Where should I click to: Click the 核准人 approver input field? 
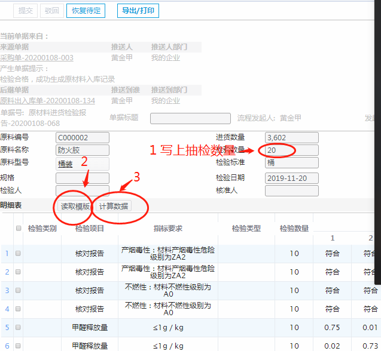291,191
